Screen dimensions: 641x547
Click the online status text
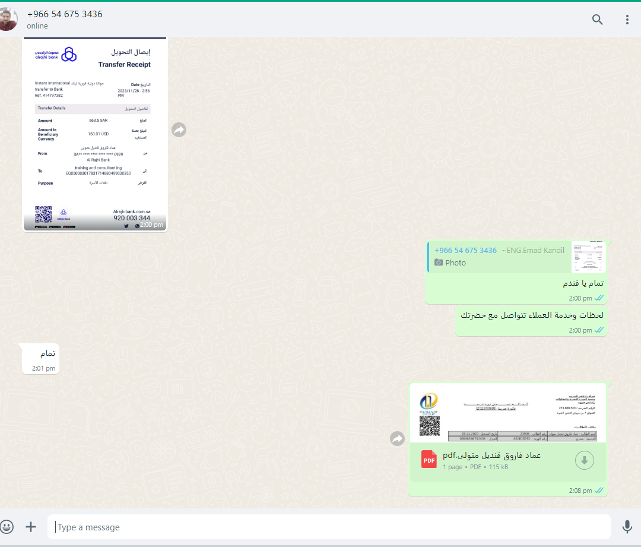[37, 26]
